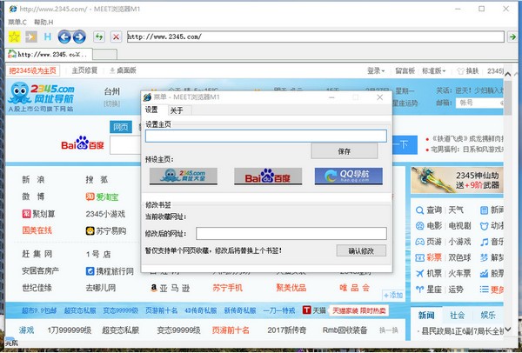Open the 聚美优品 link
Viewport: 522px width, 353px height.
tap(291, 288)
